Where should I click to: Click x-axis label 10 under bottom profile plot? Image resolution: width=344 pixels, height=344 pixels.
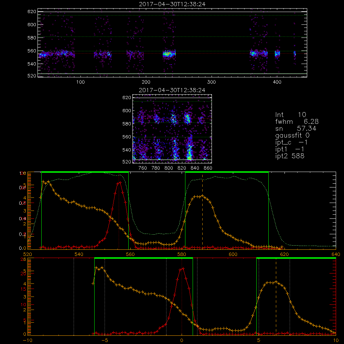(x=336, y=340)
